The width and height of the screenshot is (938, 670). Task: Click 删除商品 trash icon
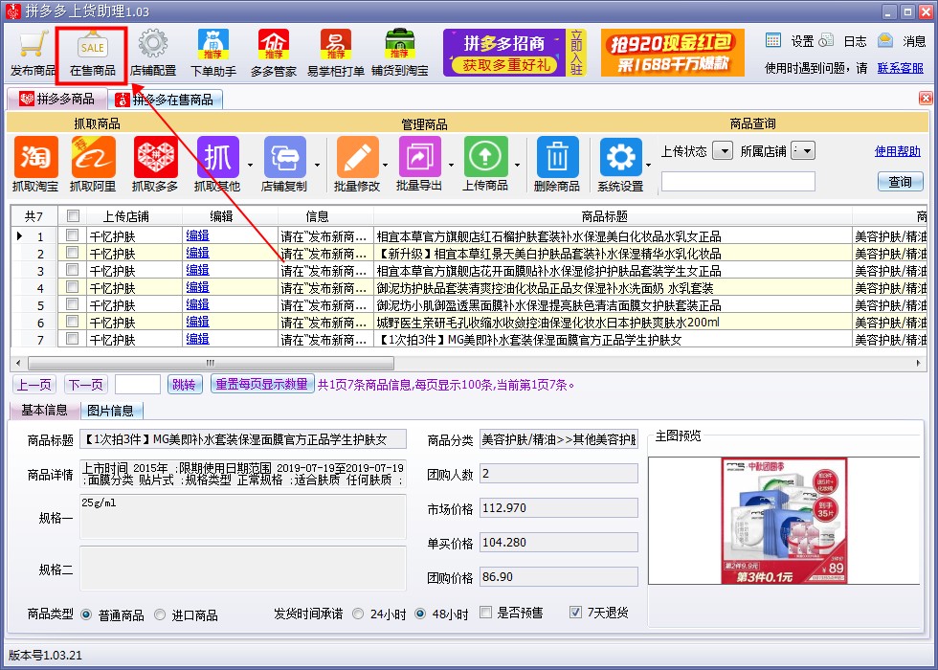click(557, 164)
